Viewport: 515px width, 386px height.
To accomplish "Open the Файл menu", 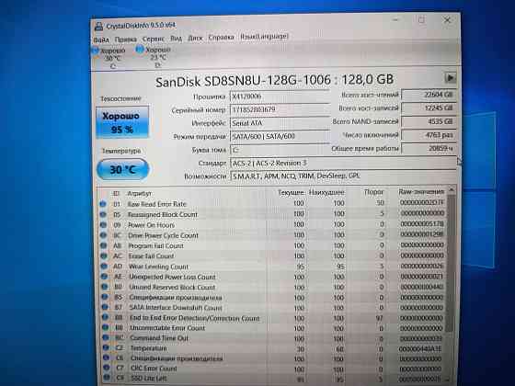I will click(x=101, y=40).
